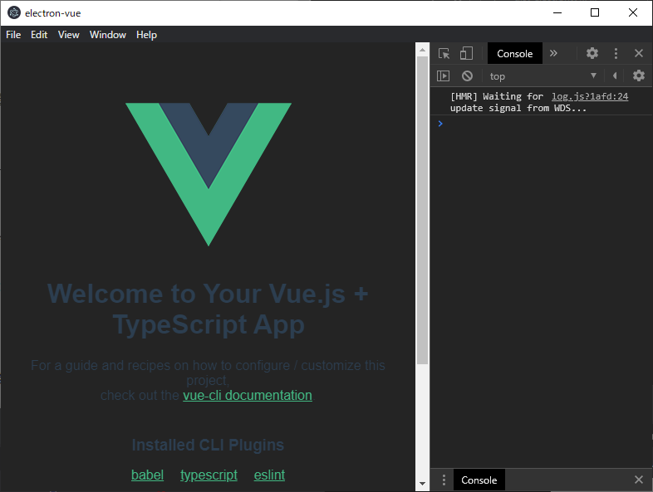Show more DevTools tabs chevron
Image resolution: width=653 pixels, height=492 pixels.
553,53
